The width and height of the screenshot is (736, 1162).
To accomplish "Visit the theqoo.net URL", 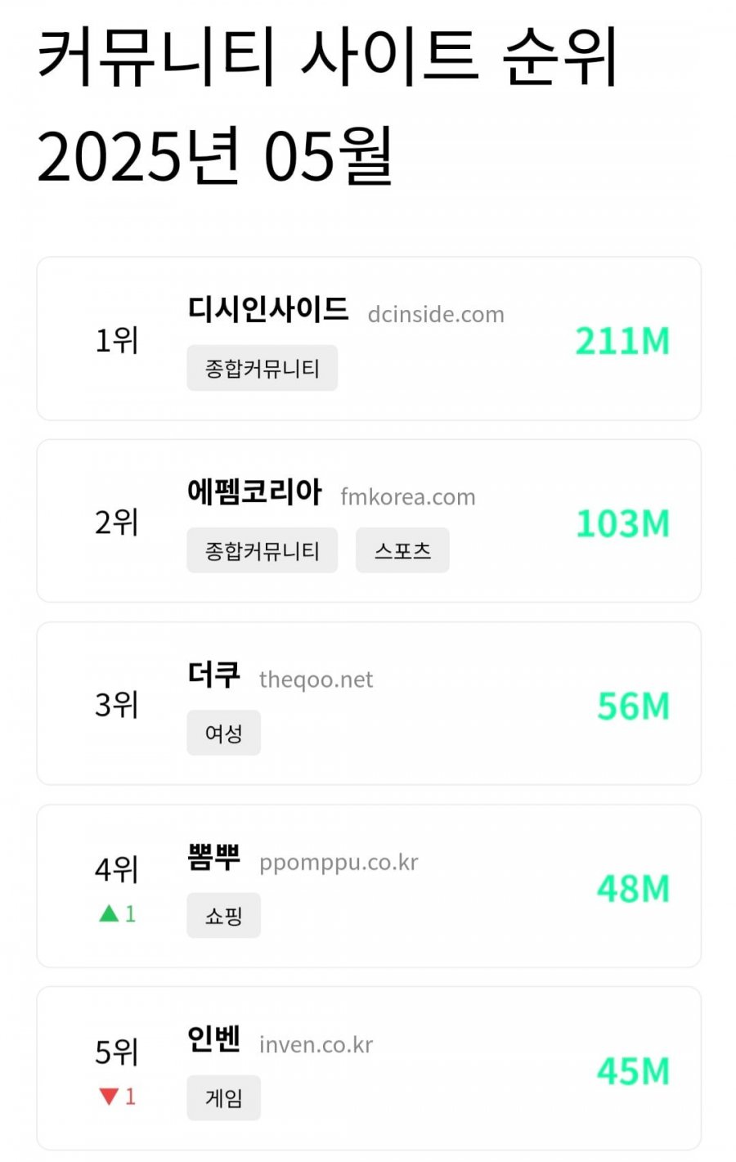I will pyautogui.click(x=316, y=680).
